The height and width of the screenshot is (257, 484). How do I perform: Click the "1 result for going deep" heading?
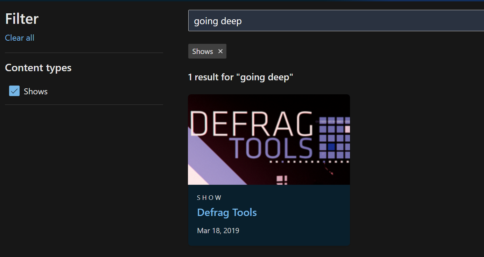point(240,77)
